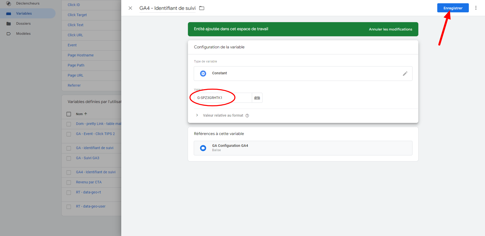The height and width of the screenshot is (236, 485).
Task: Click the Enregistrer button
Action: point(453,8)
